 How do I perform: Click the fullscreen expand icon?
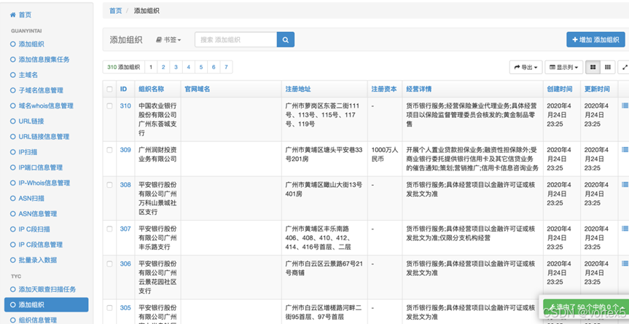[x=624, y=67]
